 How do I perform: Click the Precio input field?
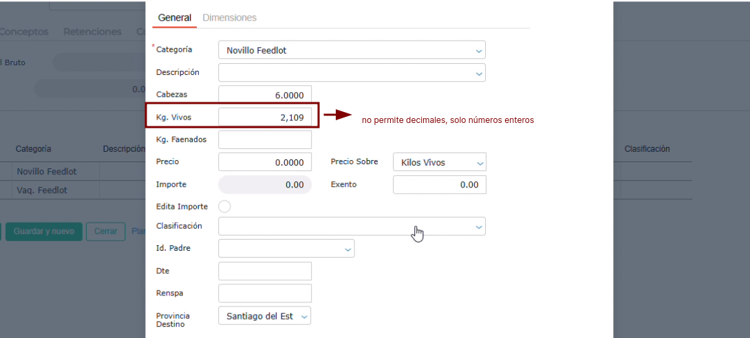tap(264, 162)
